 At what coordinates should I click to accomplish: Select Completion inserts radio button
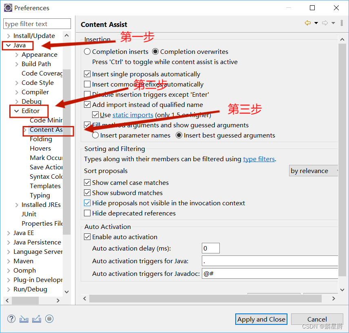point(87,51)
